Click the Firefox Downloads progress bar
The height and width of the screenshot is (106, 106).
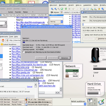[13, 89]
